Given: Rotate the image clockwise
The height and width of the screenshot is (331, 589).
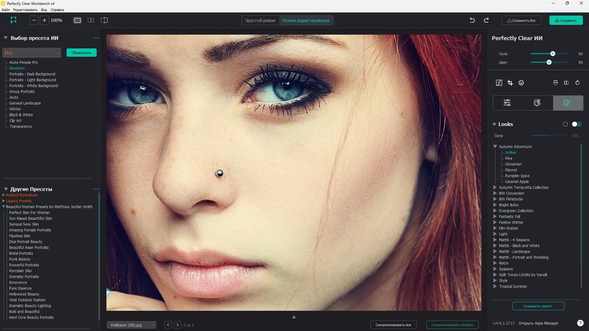Looking at the screenshot, I should pyautogui.click(x=578, y=83).
